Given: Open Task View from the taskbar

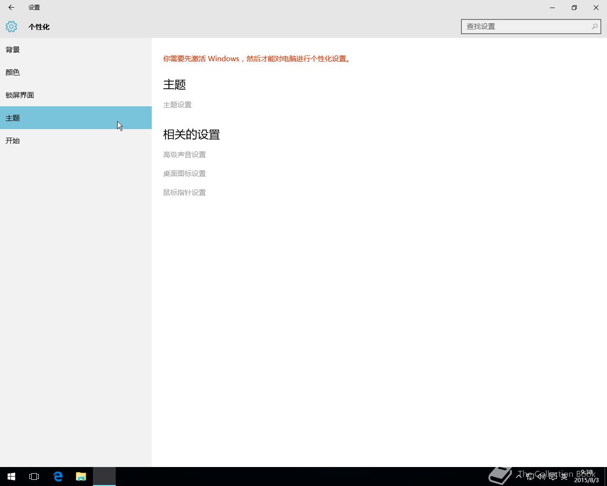Looking at the screenshot, I should point(34,477).
